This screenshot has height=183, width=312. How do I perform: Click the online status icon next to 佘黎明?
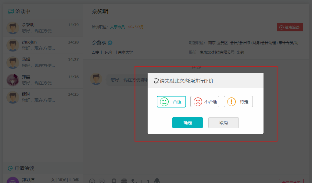[110, 43]
